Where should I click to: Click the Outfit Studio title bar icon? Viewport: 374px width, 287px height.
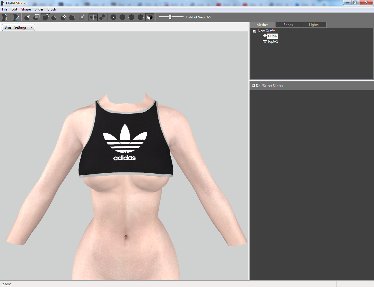pyautogui.click(x=2, y=3)
